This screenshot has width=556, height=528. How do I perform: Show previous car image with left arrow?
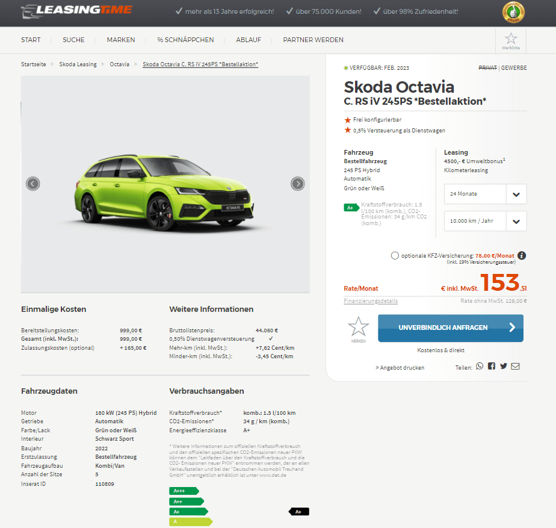pos(32,184)
